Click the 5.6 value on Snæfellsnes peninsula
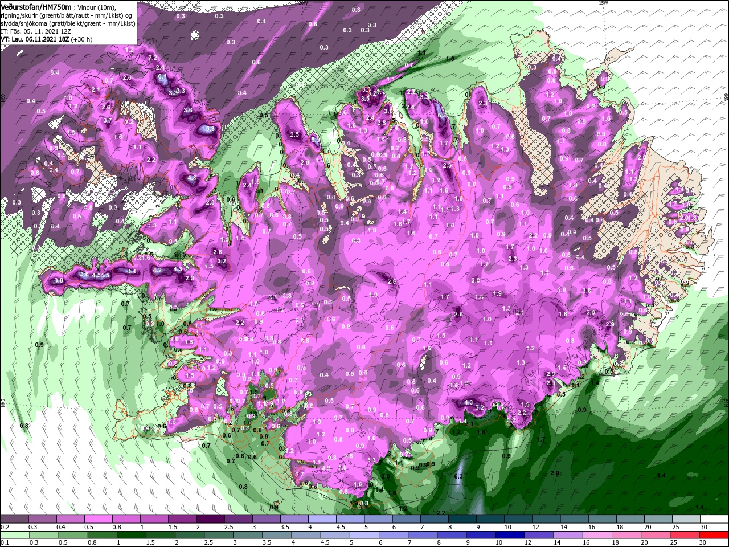 tap(84, 275)
